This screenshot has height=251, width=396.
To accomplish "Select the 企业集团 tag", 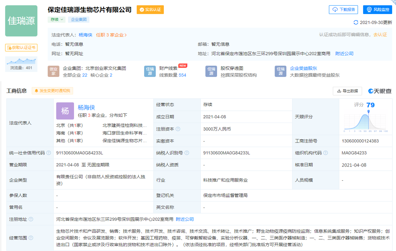I will pyautogui.click(x=79, y=20).
